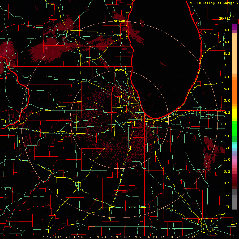The height and width of the screenshot is (239, 239).
Task: Click the bright green color band beside 3.4
Action: click(234, 128)
